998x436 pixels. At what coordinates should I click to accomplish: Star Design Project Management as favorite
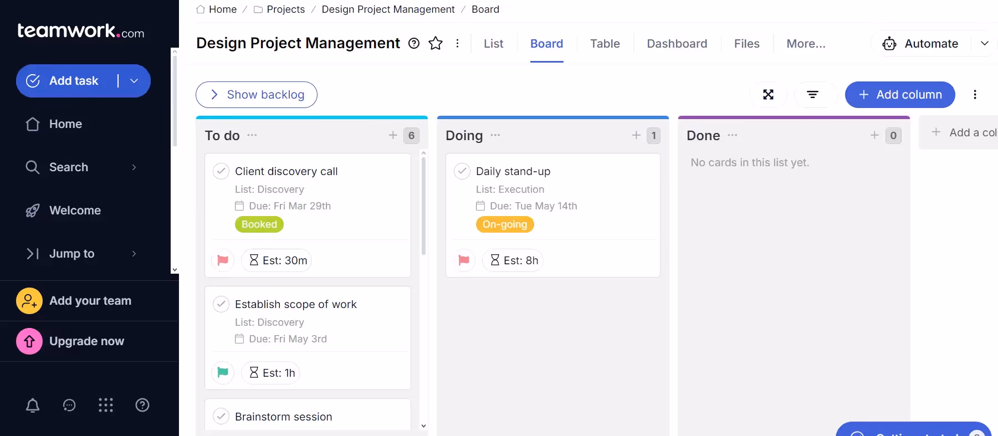pyautogui.click(x=436, y=43)
